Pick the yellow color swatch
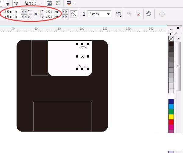This screenshot has height=153, width=183. point(171,117)
